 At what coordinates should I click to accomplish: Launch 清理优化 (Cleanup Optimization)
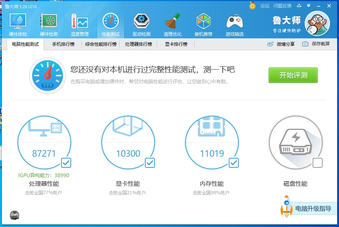(x=172, y=23)
